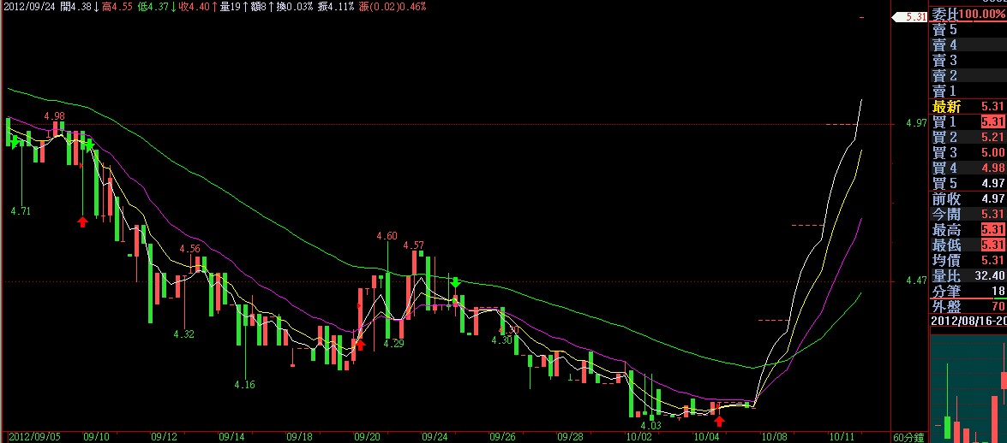Click the 4.03 low price label
Viewport: 1007px width, 443px height.
click(651, 425)
